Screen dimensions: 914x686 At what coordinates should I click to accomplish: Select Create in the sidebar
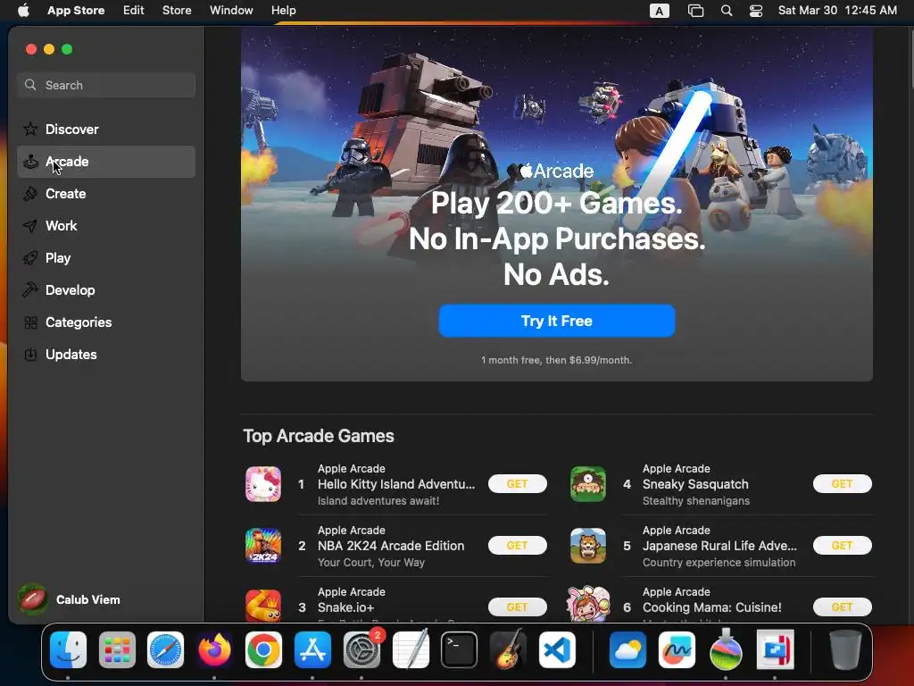click(x=105, y=193)
